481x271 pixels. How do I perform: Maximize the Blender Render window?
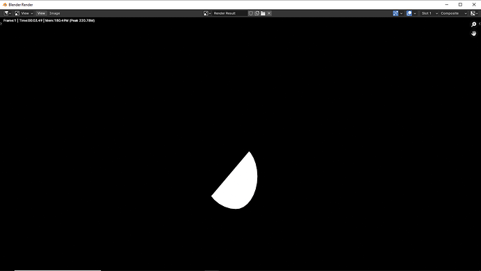pyautogui.click(x=460, y=5)
